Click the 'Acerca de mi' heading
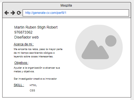Screen dimensions: 134x100 click(24, 44)
